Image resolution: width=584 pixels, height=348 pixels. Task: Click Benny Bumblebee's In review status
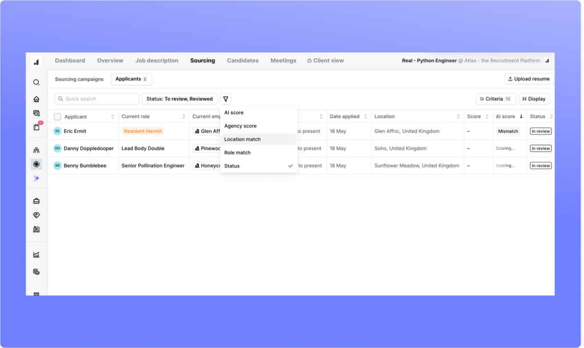click(541, 165)
